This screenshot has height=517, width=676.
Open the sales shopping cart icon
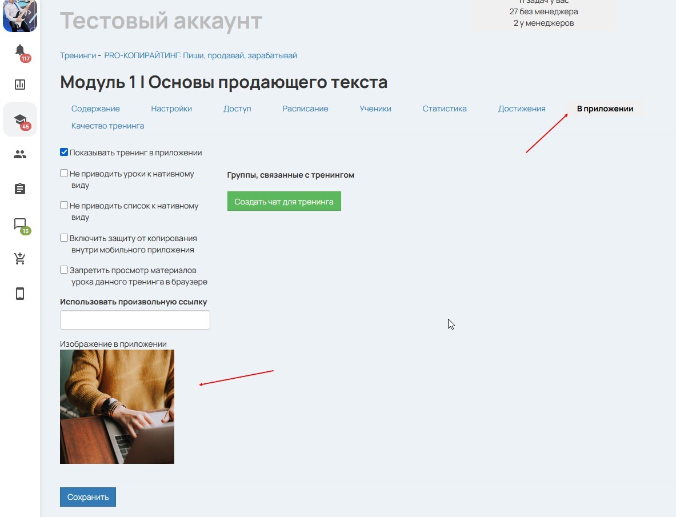[x=20, y=259]
